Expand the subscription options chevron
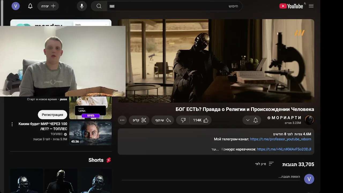Screen dimensions: 343x193 248,120
